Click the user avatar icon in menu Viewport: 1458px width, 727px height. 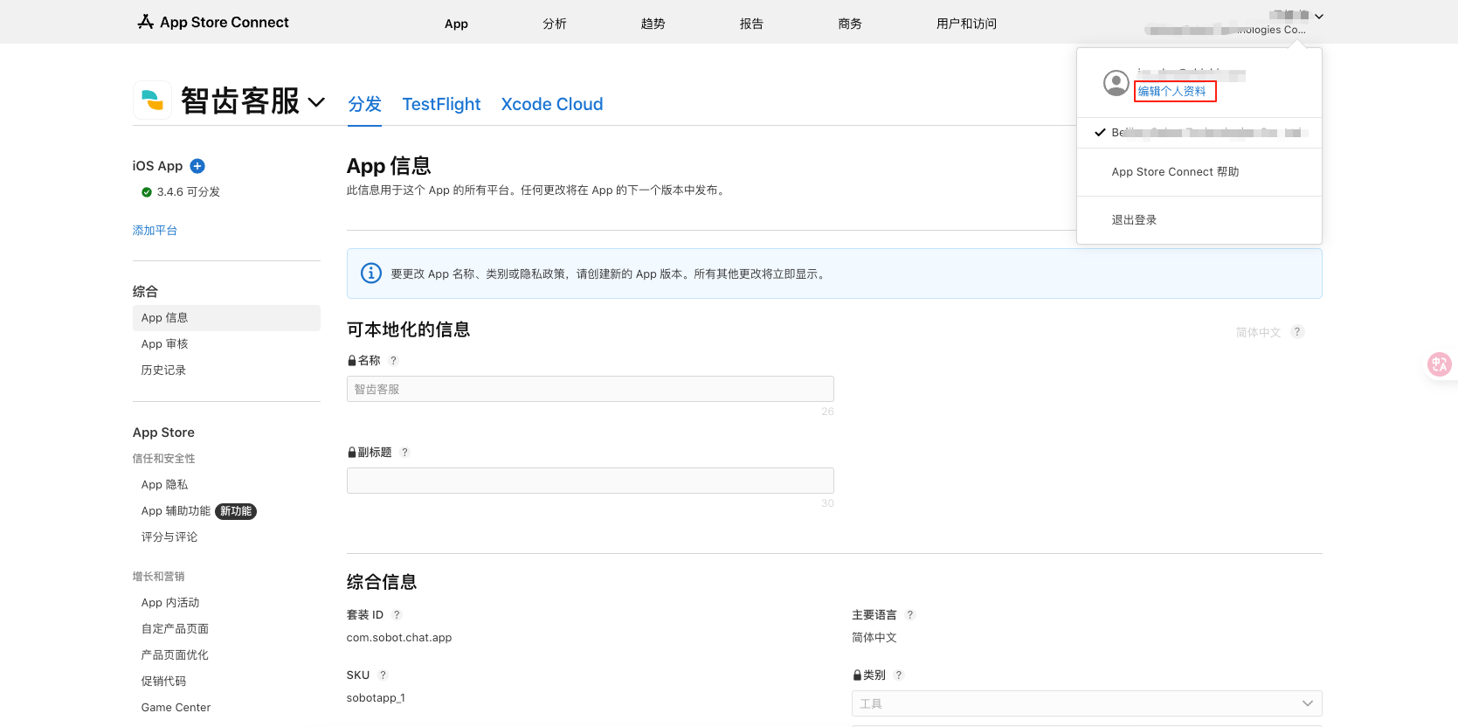pyautogui.click(x=1116, y=83)
